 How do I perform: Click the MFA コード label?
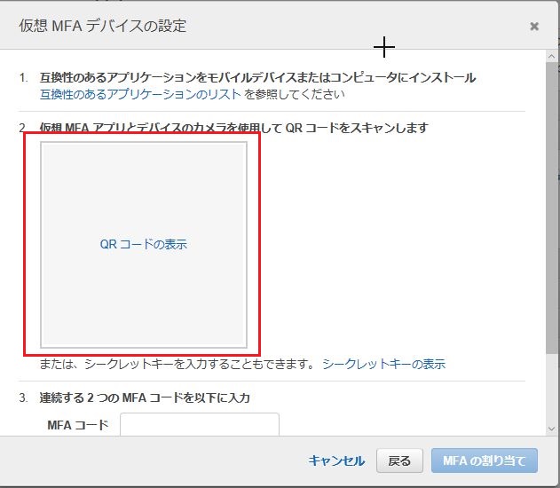pos(78,425)
